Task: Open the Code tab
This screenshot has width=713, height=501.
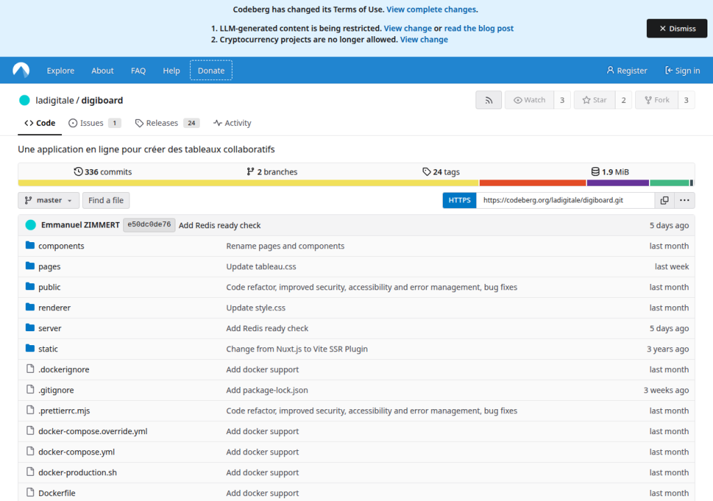Action: pyautogui.click(x=40, y=122)
